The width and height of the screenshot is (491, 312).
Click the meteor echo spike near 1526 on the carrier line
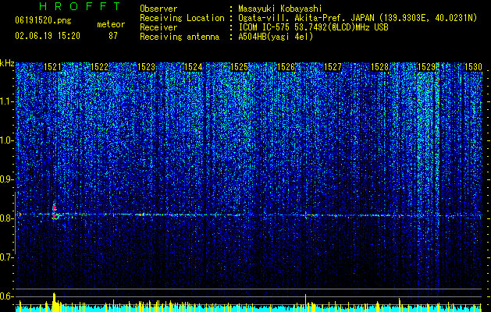click(x=306, y=214)
